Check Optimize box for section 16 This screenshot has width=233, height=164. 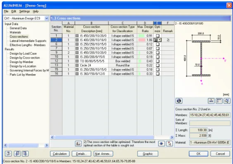tap(157, 74)
